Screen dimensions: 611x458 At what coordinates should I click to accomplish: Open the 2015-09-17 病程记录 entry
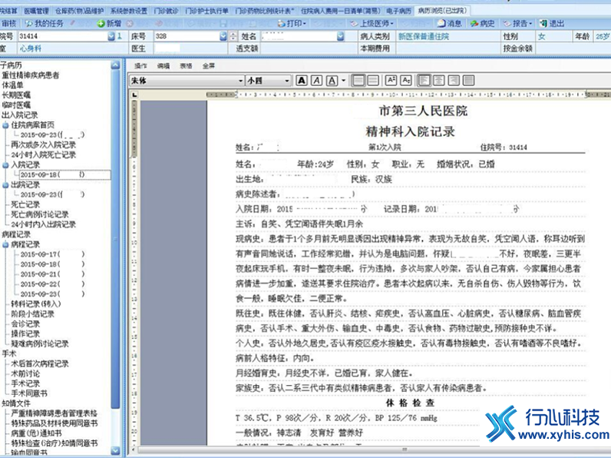[53, 254]
